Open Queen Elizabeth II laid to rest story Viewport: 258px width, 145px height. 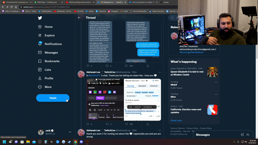(187, 73)
